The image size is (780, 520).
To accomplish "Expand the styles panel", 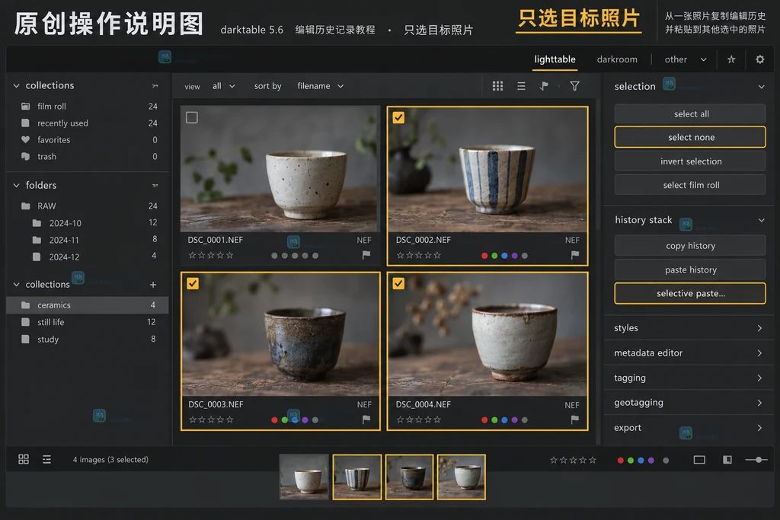I will coord(689,327).
